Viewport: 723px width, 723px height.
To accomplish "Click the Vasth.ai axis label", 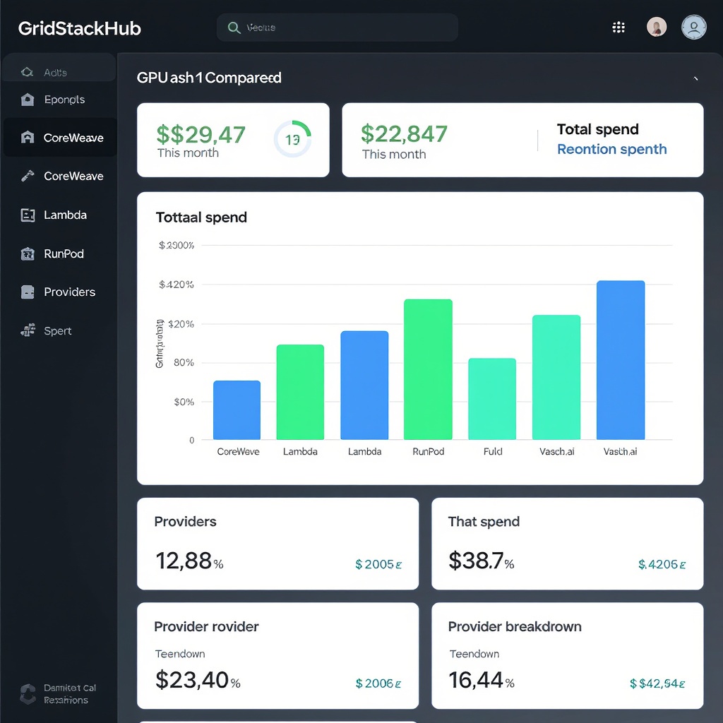I will click(x=620, y=451).
